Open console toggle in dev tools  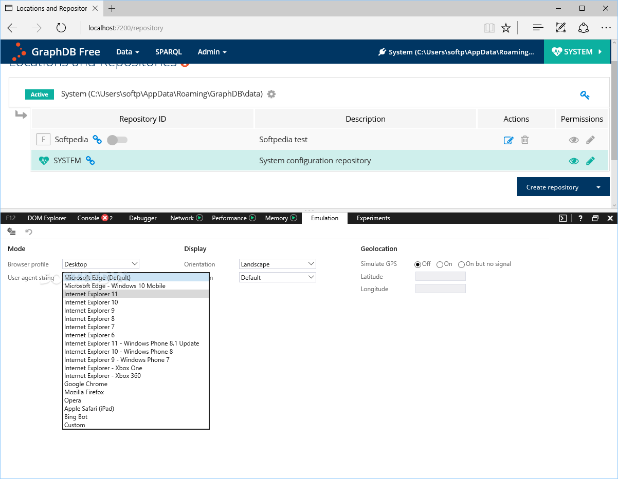(x=563, y=218)
